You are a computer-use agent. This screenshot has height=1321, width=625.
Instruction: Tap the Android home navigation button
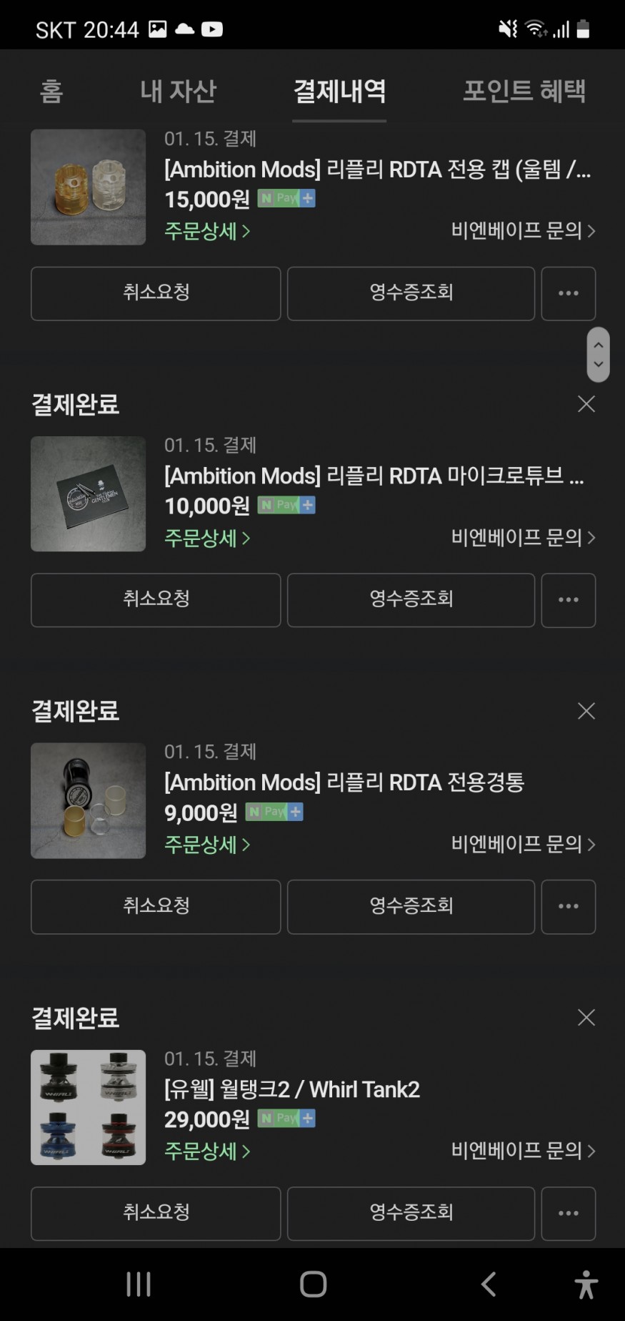tap(313, 1284)
